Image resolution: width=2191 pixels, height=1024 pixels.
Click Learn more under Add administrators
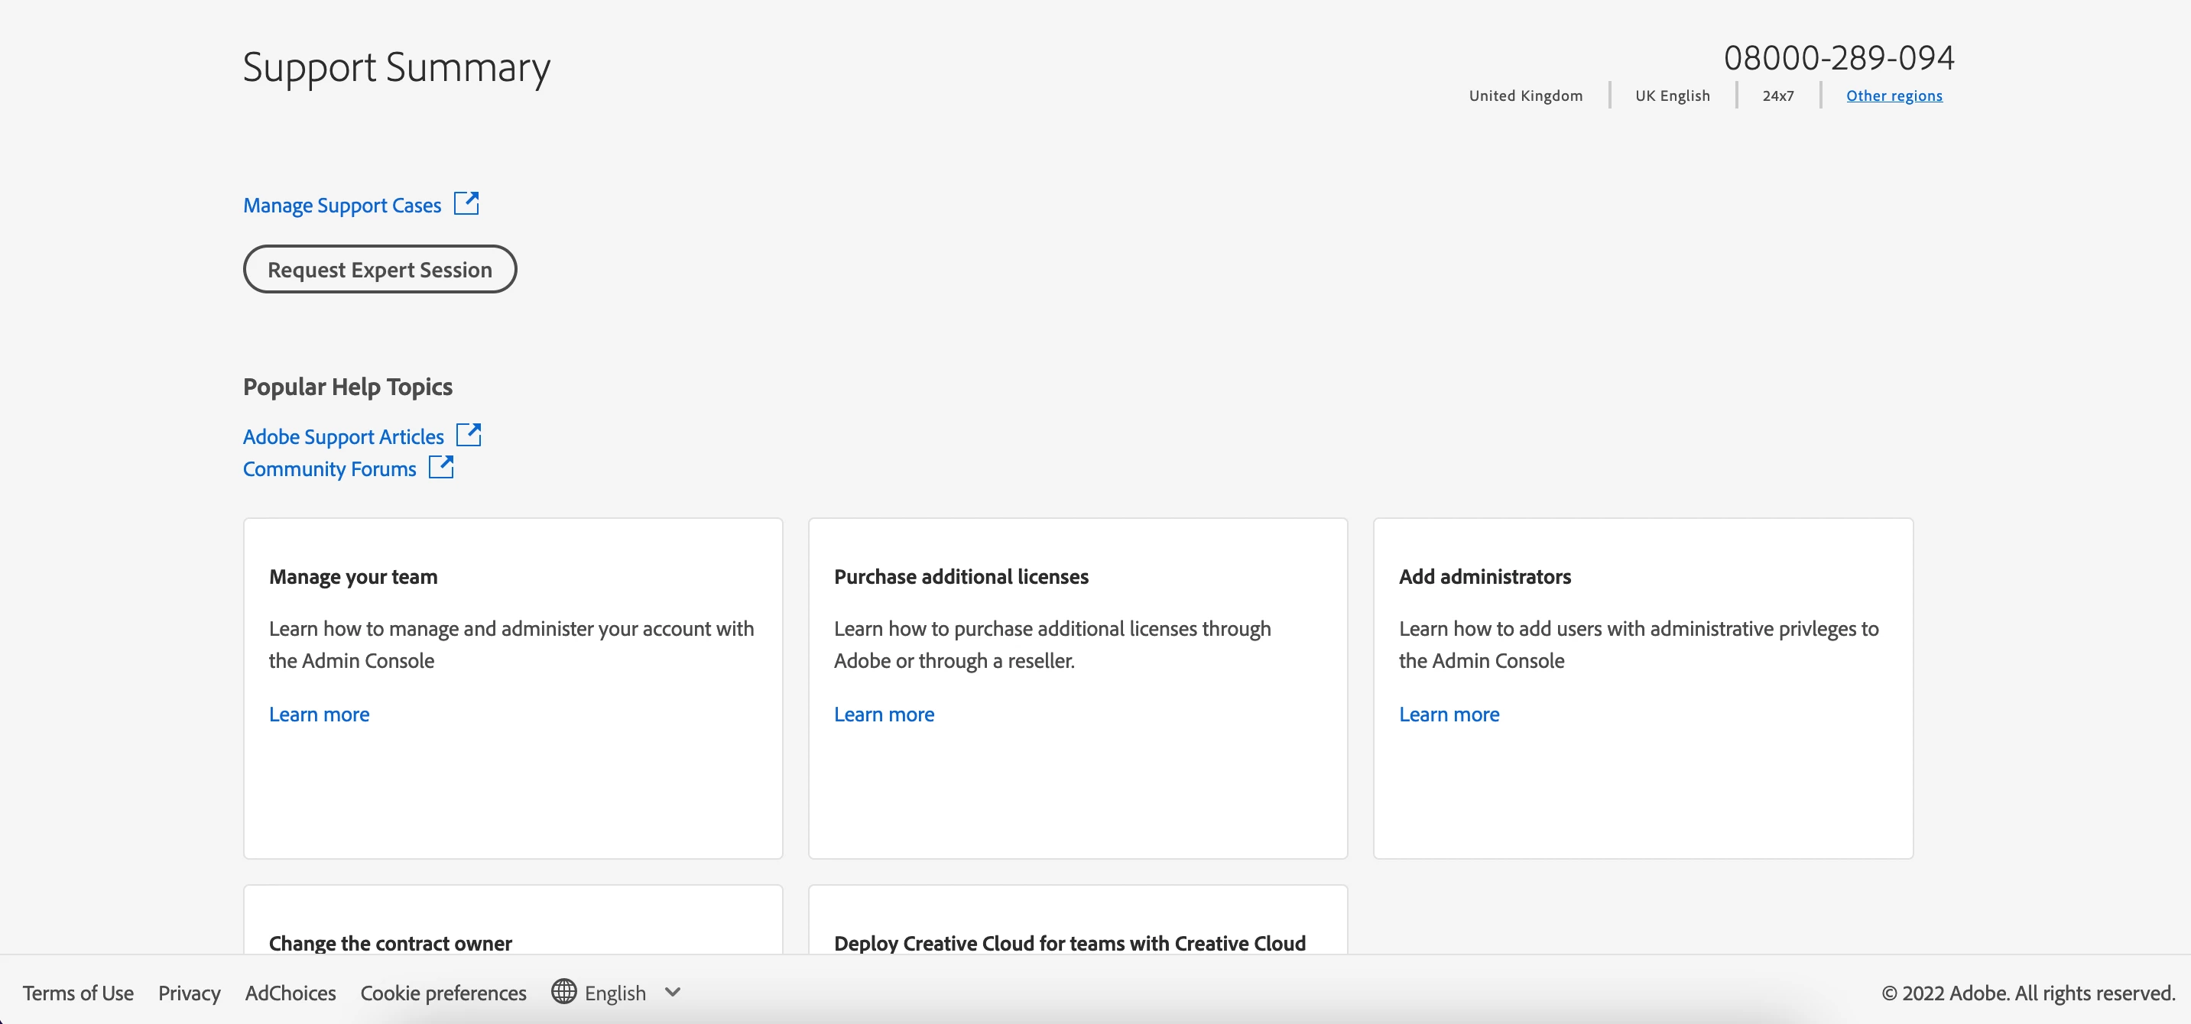pos(1449,715)
